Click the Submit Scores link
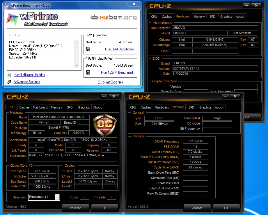Viewport: 268px width, 215px height. pos(110,82)
